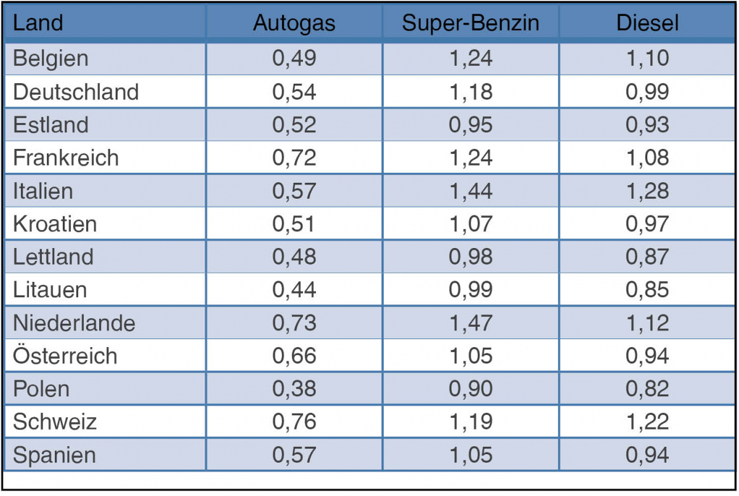Select Frankreich's Diesel price 1,08
739x496 pixels.
[x=647, y=158]
